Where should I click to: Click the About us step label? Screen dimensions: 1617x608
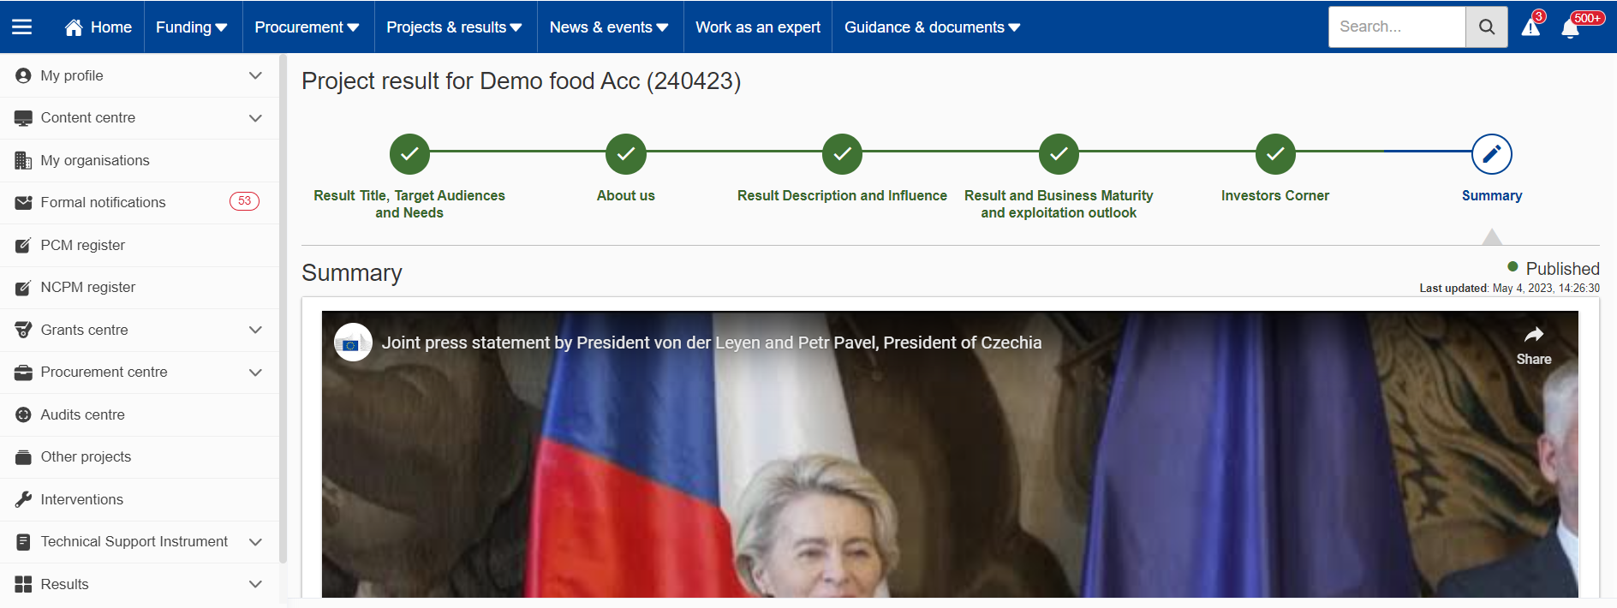(x=626, y=195)
